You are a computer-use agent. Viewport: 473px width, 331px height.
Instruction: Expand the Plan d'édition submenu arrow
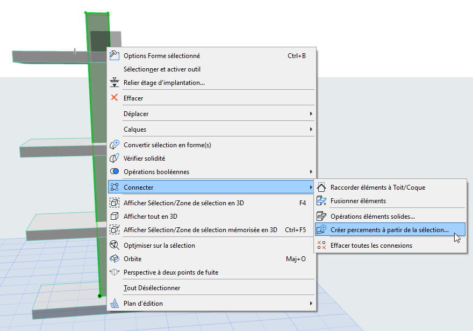(x=311, y=303)
